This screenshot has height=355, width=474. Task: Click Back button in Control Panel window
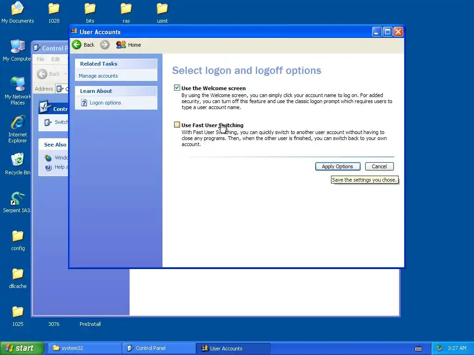pos(48,74)
